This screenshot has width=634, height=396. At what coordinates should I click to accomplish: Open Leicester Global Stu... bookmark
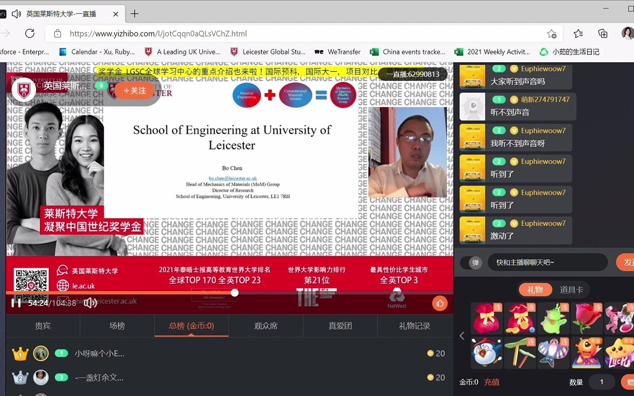(x=268, y=52)
